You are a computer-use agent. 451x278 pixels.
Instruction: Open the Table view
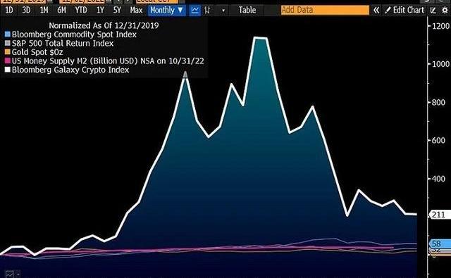coord(247,11)
